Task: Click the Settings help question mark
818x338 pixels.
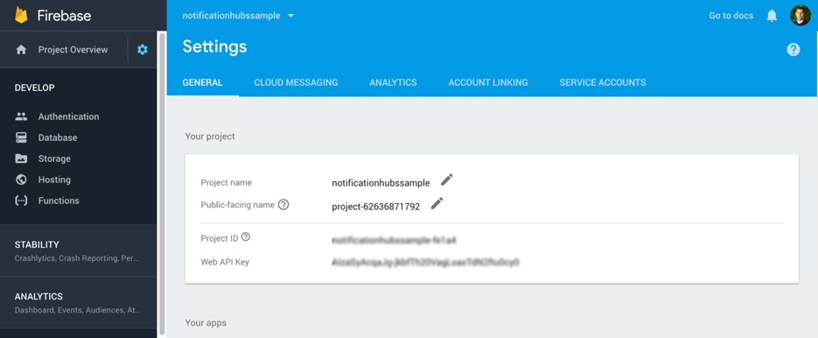Action: tap(793, 50)
